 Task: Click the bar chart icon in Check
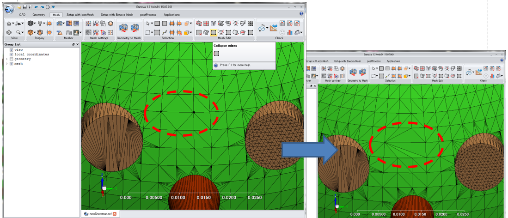coord(290,32)
